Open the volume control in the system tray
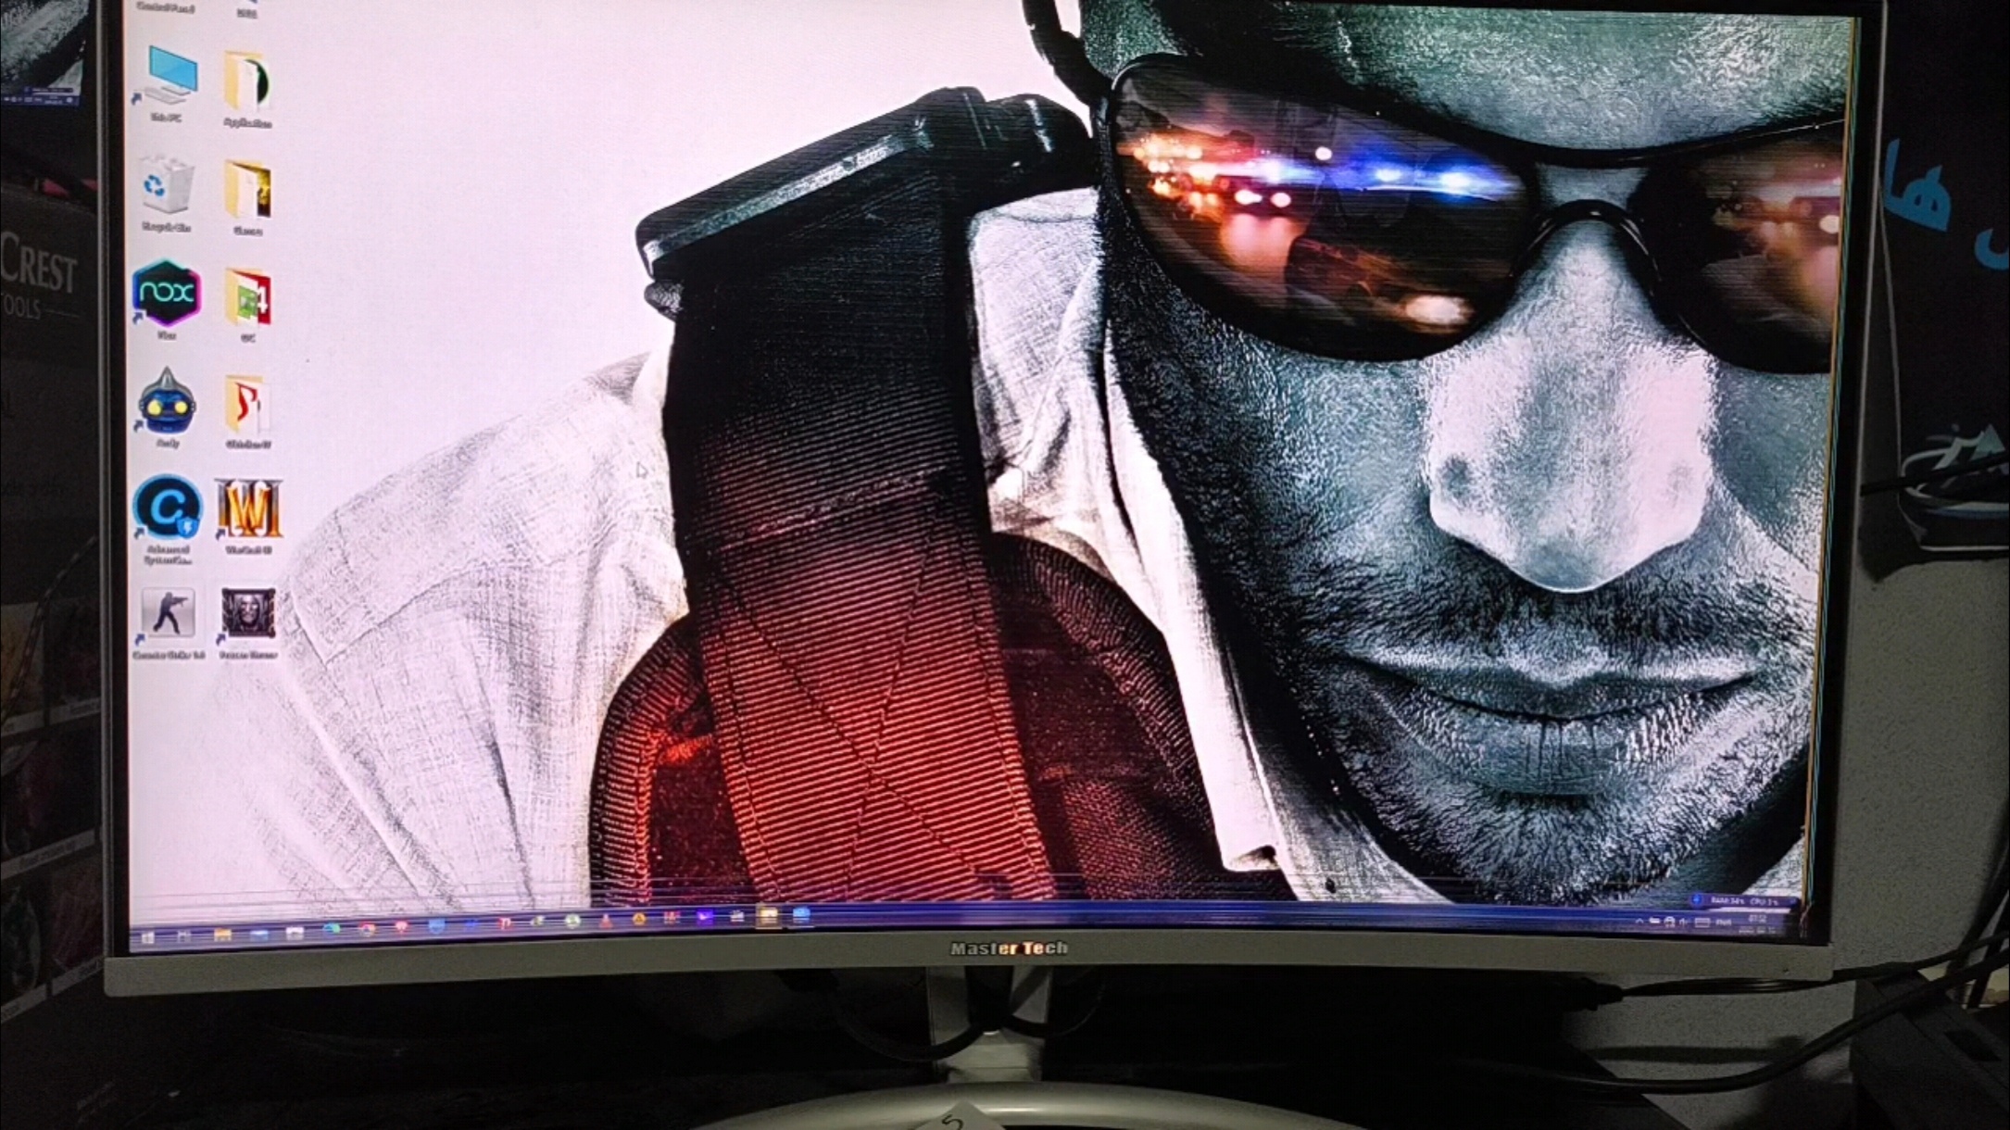This screenshot has height=1130, width=2010. tap(1683, 922)
